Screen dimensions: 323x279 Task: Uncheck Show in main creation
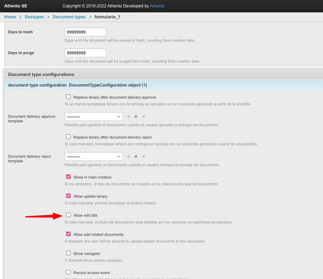click(x=69, y=177)
